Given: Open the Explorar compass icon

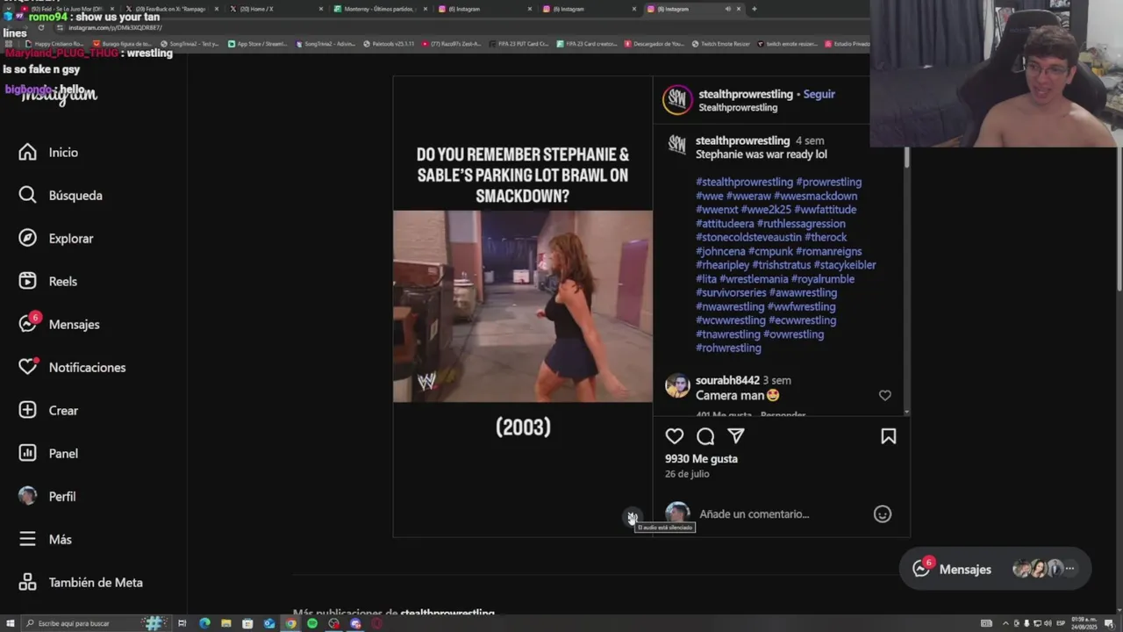Looking at the screenshot, I should click(x=27, y=238).
